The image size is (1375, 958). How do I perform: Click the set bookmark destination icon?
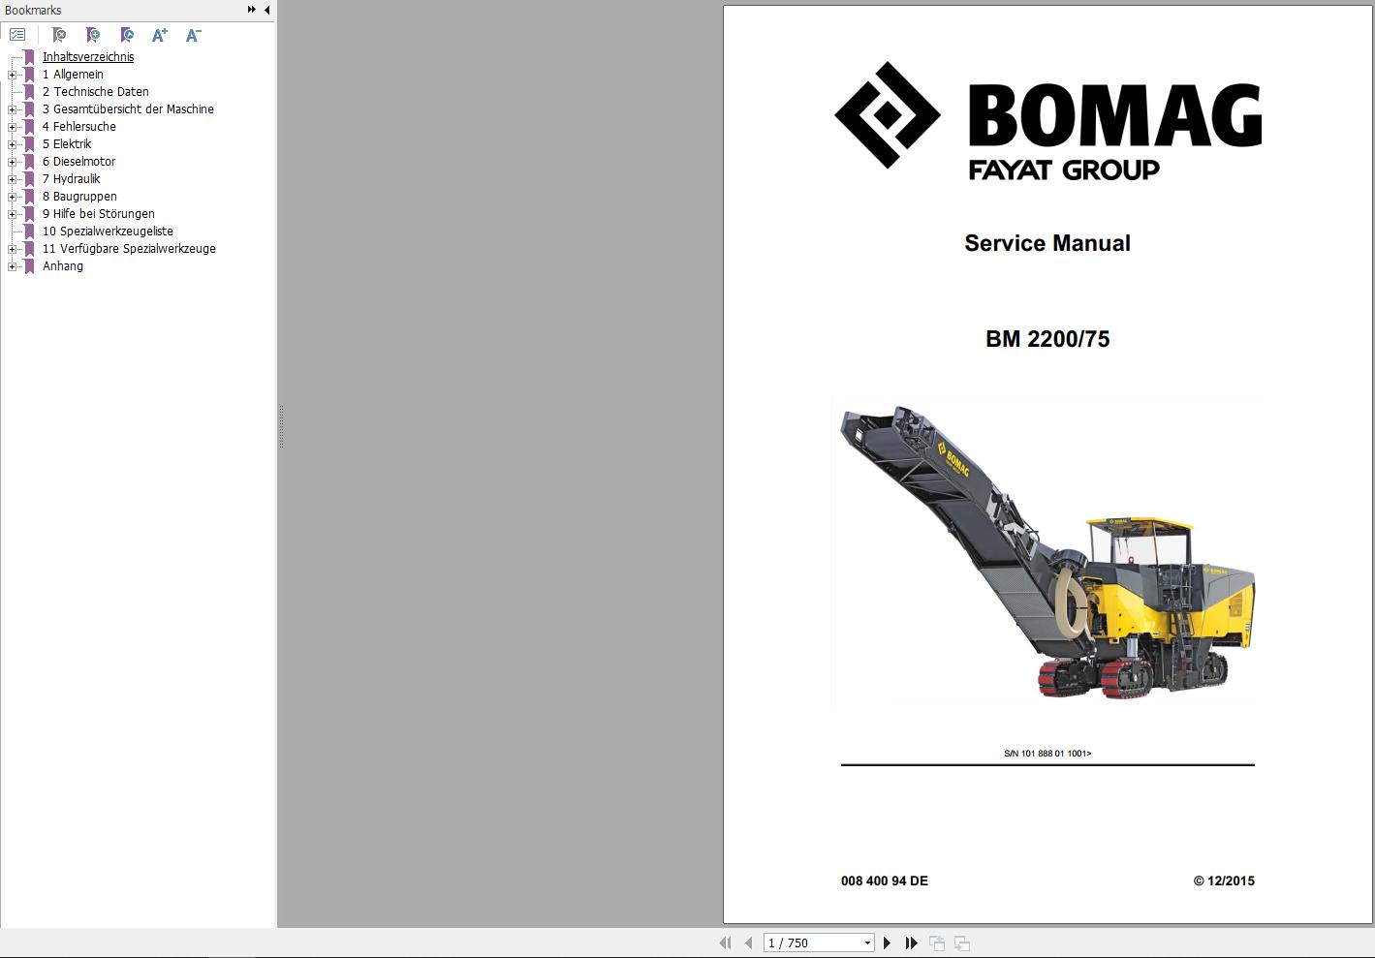pos(127,35)
